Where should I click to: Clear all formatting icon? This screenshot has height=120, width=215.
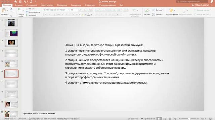(90, 10)
